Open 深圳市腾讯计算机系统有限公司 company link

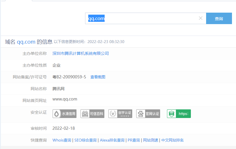click(81, 53)
